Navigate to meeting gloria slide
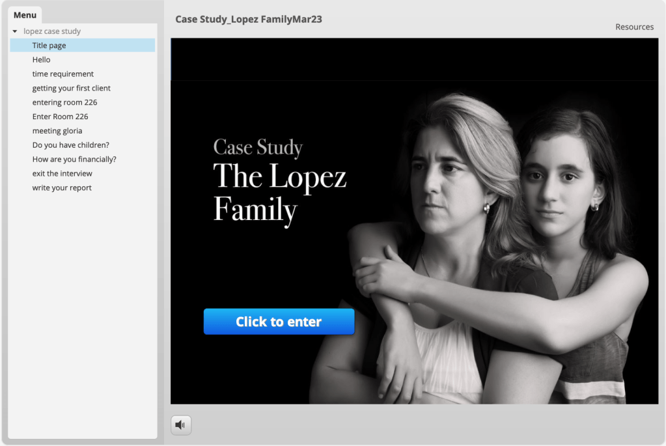666x446 pixels. click(x=57, y=131)
